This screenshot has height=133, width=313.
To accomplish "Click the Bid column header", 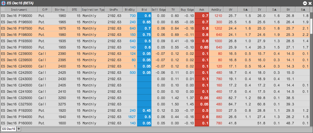I will tap(144, 9).
